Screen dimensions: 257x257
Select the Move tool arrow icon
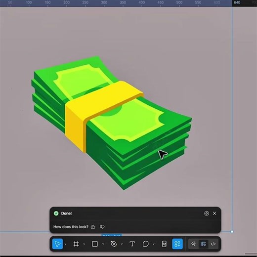coord(57,244)
